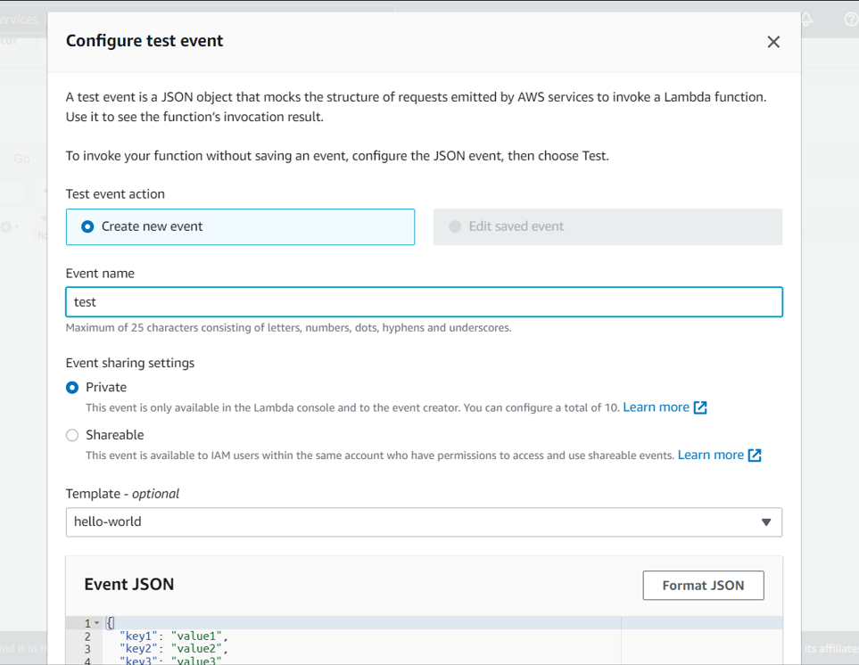Dismiss the Configure test event dialog
The width and height of the screenshot is (859, 665).
point(773,41)
